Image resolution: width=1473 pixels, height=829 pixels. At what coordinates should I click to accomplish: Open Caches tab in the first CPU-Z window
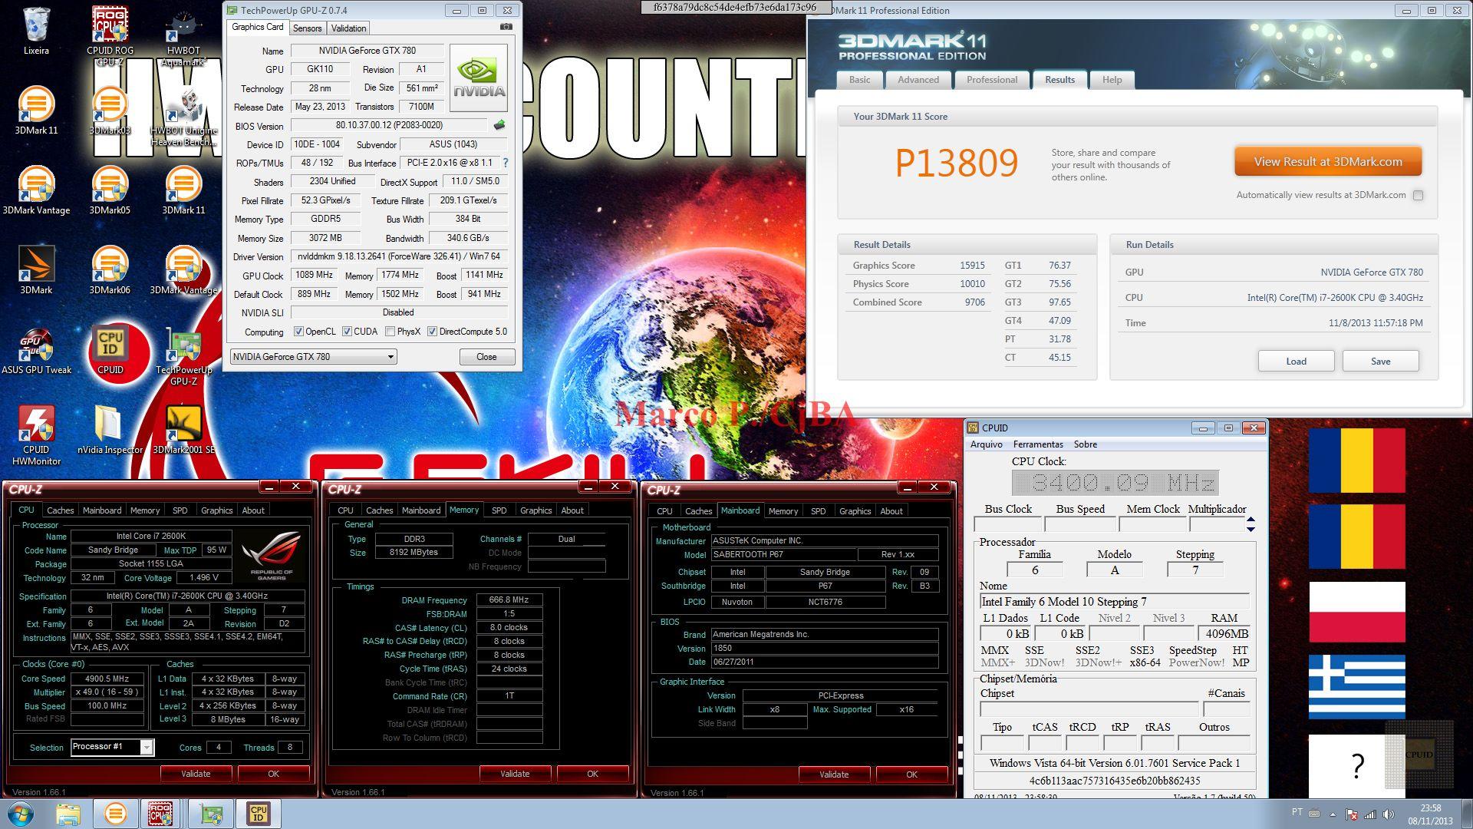click(x=60, y=510)
